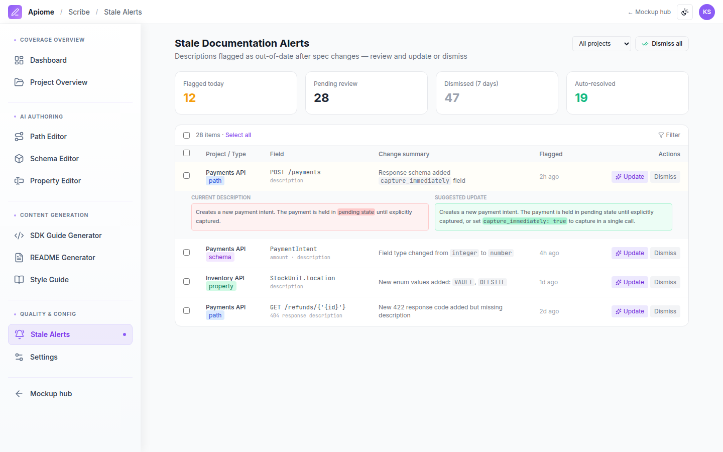The height and width of the screenshot is (452, 723).
Task: Dismiss the POST /payments alert
Action: pos(665,177)
